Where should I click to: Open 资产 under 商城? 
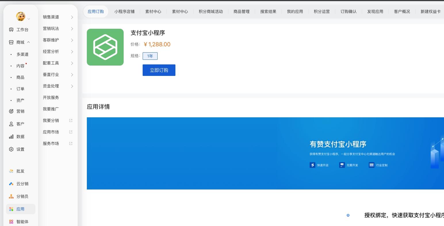click(20, 100)
